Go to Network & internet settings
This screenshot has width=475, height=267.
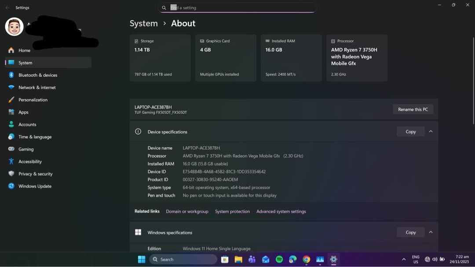48,87
